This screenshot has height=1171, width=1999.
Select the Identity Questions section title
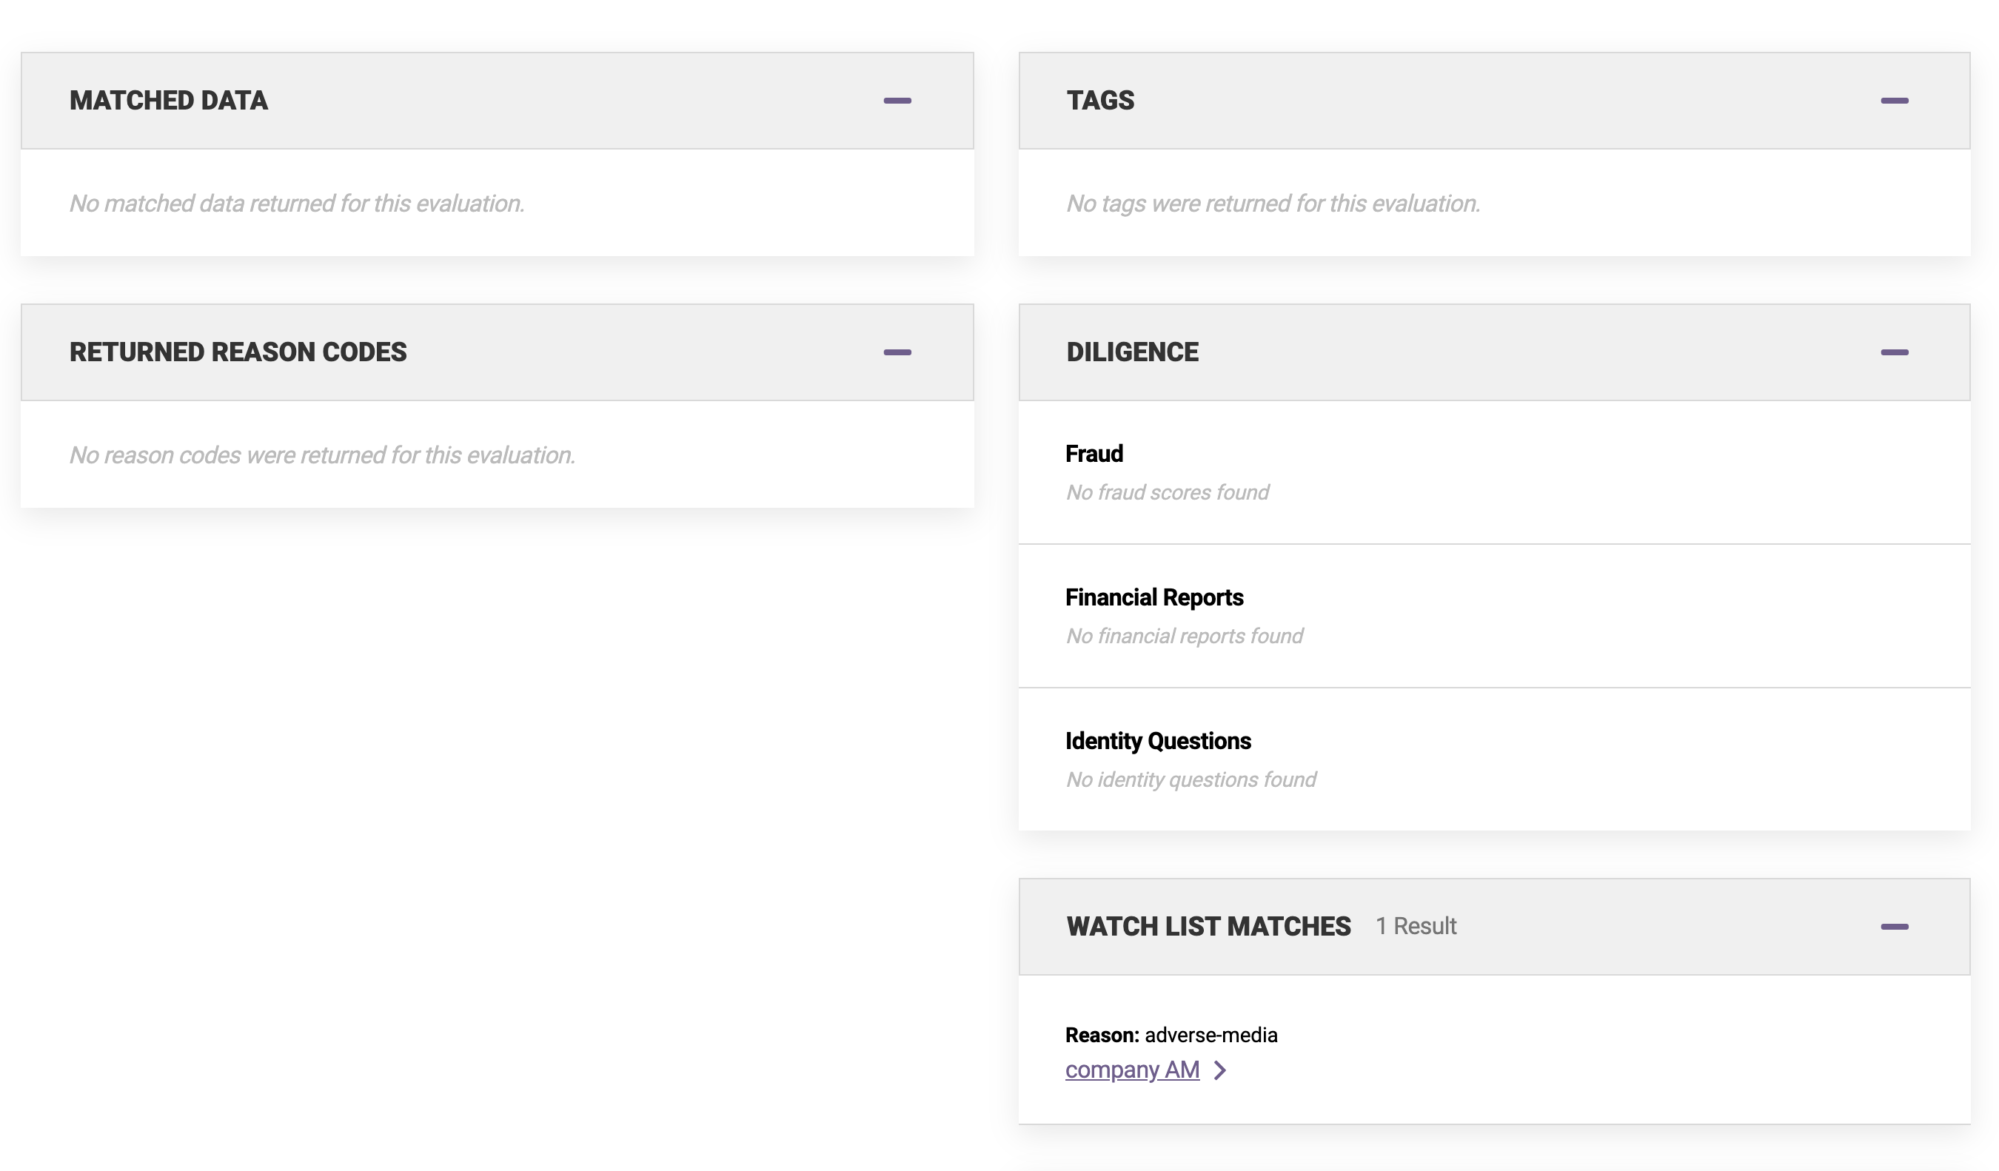(x=1158, y=740)
